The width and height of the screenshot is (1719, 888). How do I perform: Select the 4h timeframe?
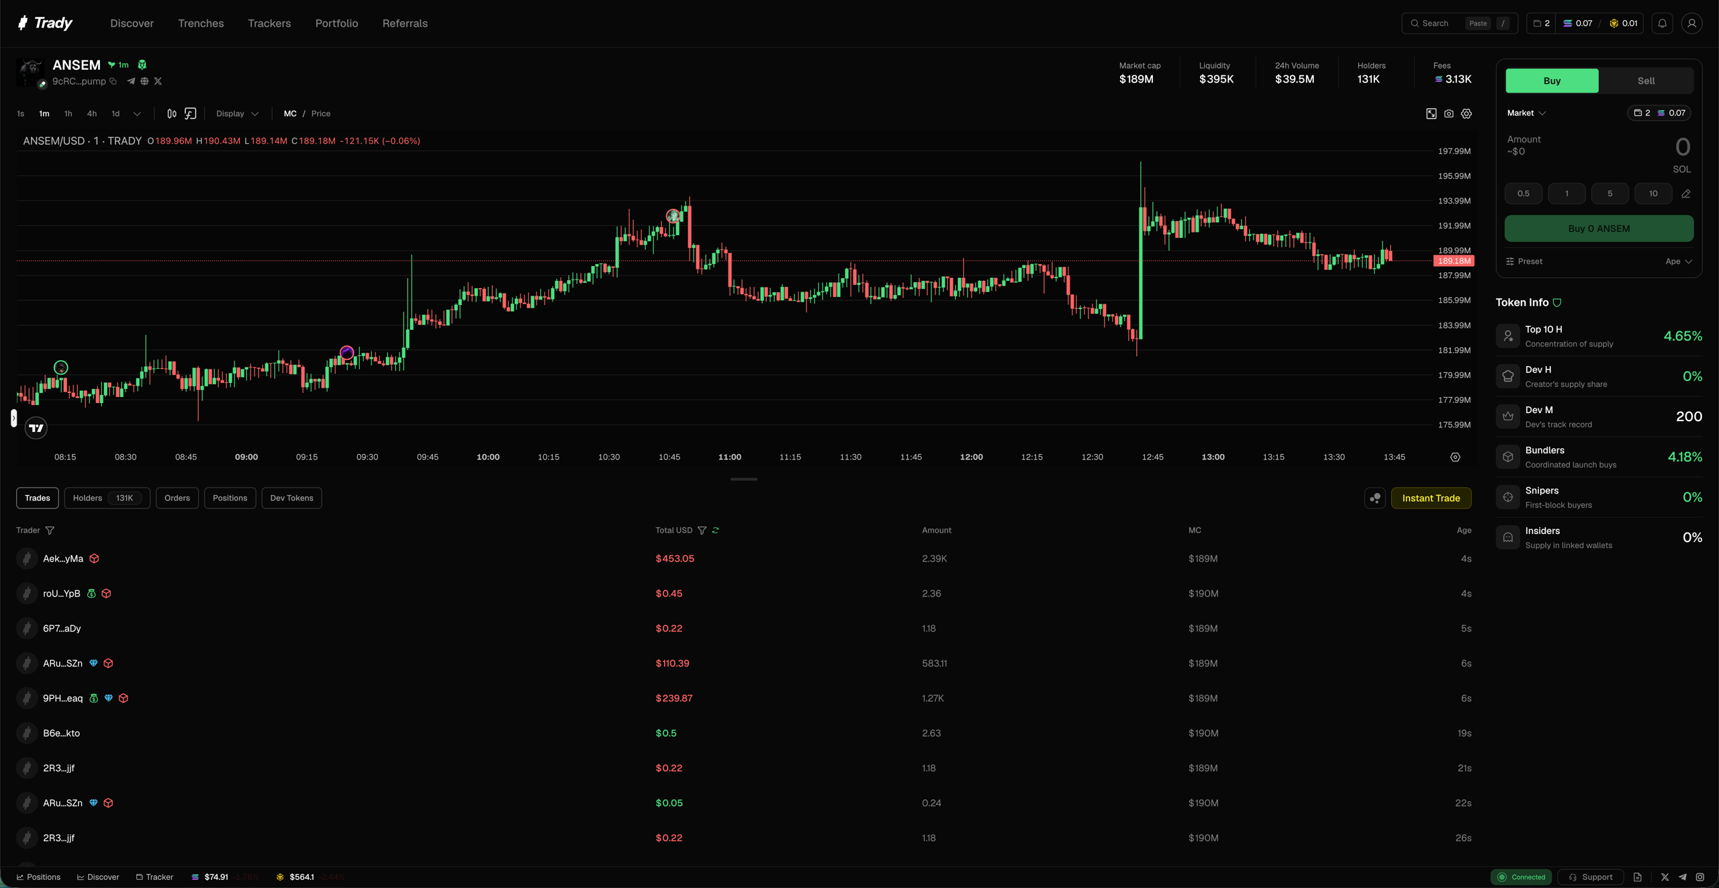[92, 114]
